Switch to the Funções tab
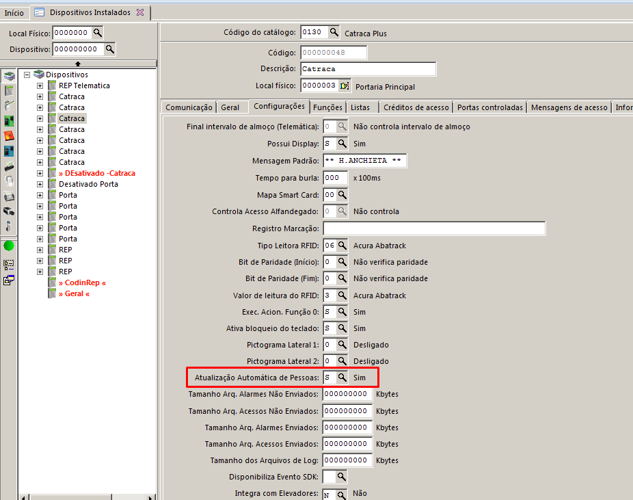This screenshot has width=633, height=500. pos(327,107)
